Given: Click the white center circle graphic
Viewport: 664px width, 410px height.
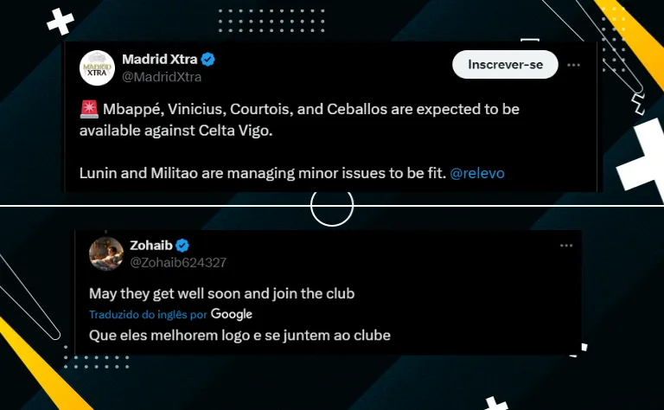Looking at the screenshot, I should 332,206.
